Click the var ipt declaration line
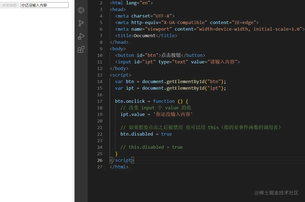The width and height of the screenshot is (305, 202). click(170, 88)
